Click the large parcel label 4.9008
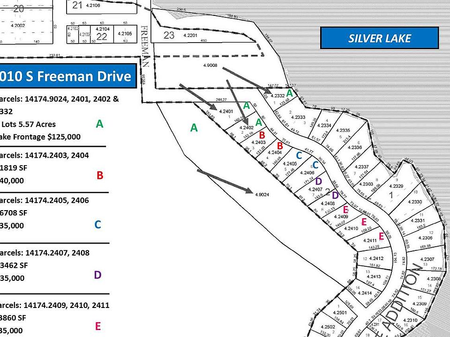450x337 pixels. pyautogui.click(x=210, y=66)
